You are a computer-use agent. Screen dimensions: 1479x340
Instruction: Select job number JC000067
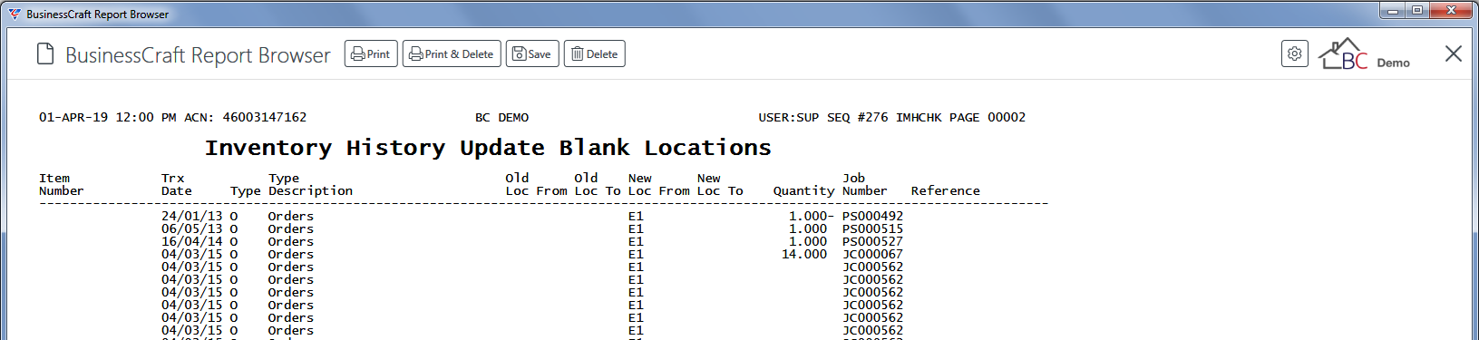(872, 255)
